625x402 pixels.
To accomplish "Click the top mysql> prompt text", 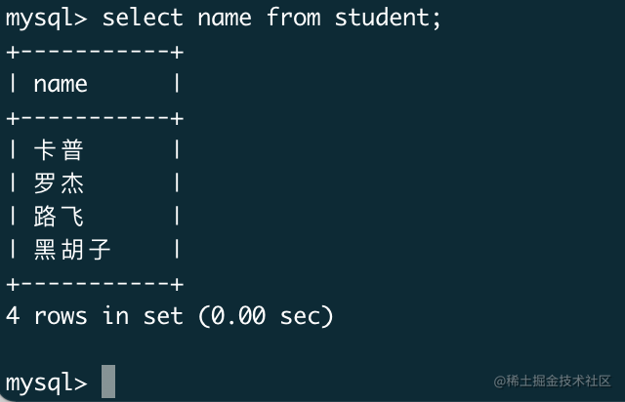I will click(47, 19).
